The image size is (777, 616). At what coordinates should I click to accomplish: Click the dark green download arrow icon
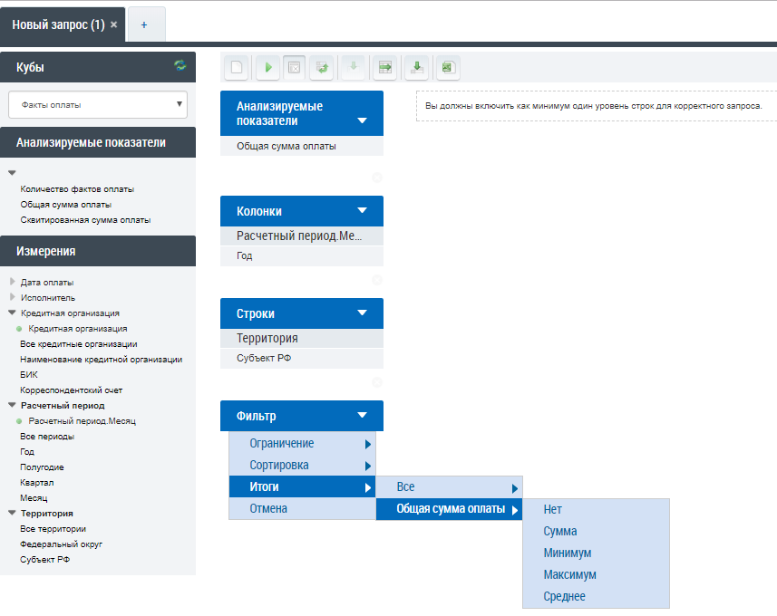417,67
